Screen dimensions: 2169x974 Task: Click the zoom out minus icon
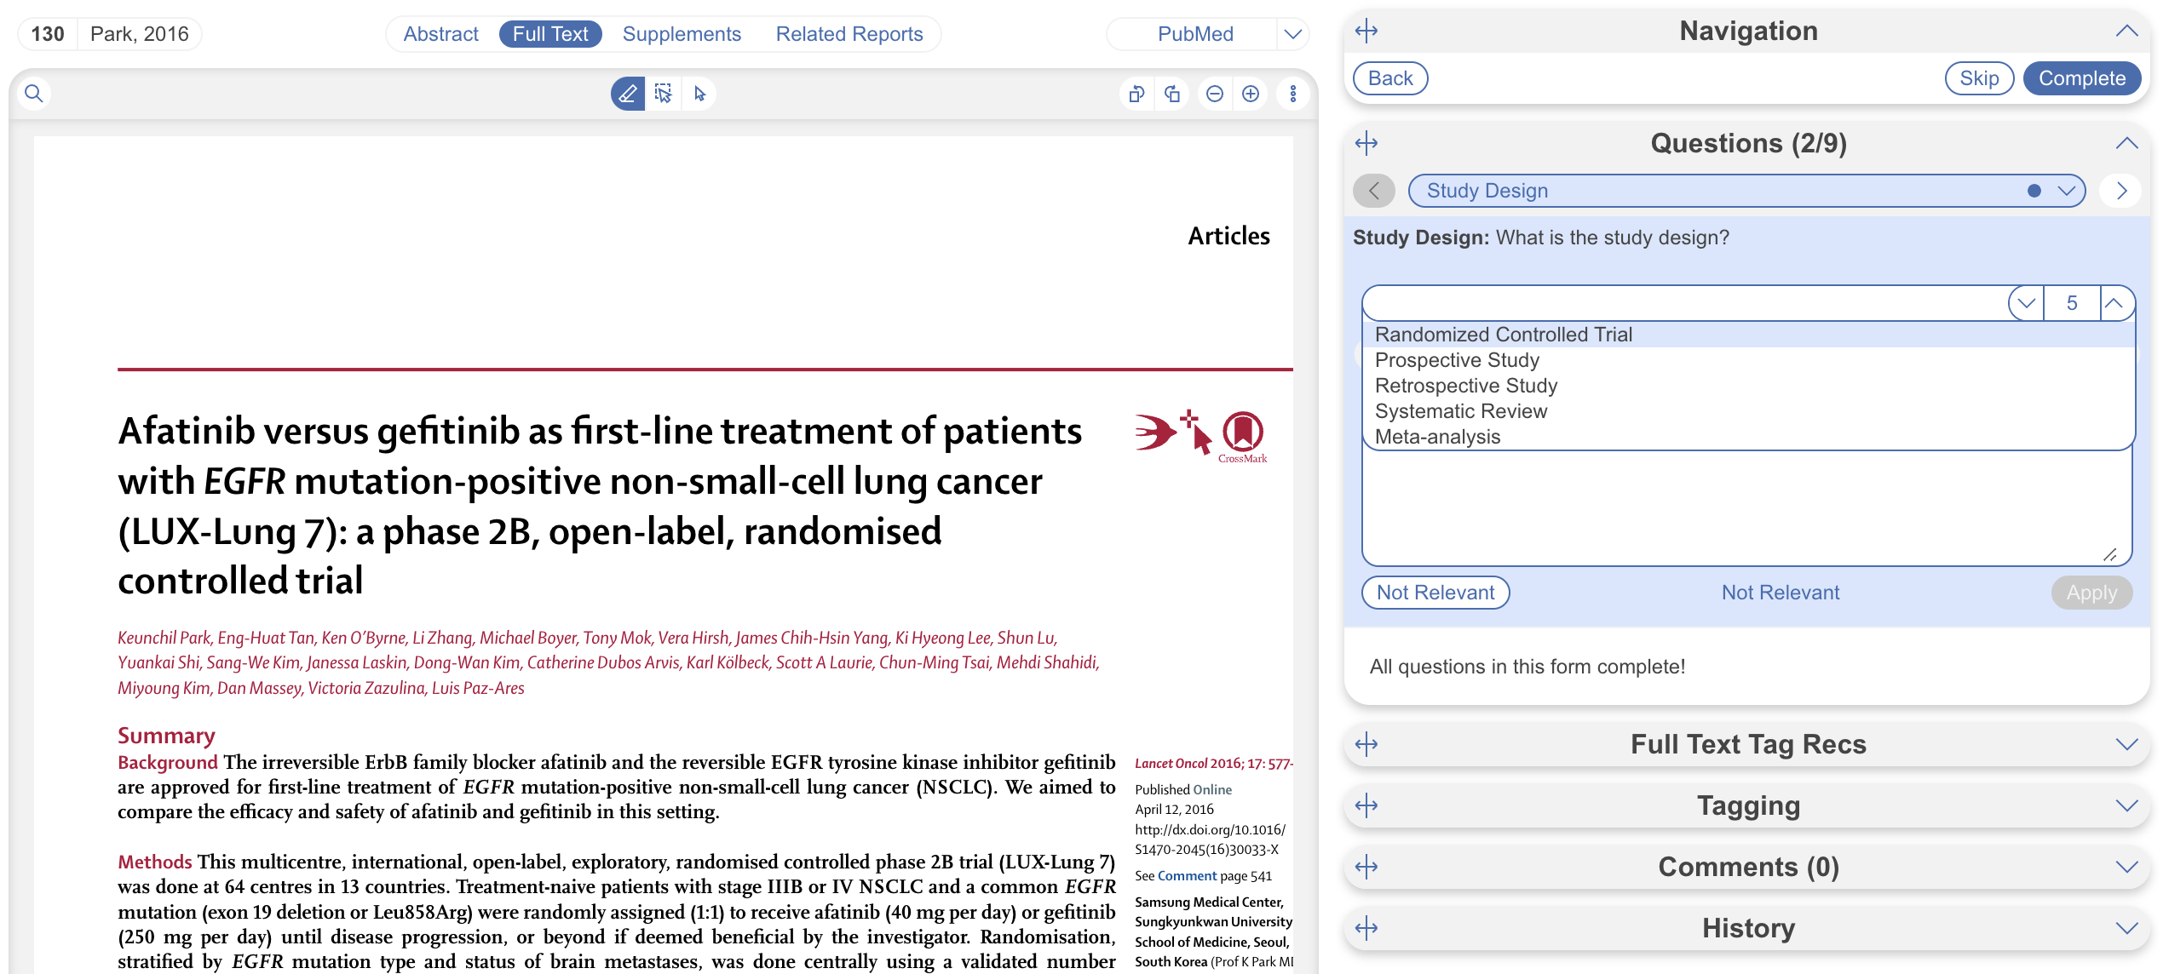pos(1215,94)
